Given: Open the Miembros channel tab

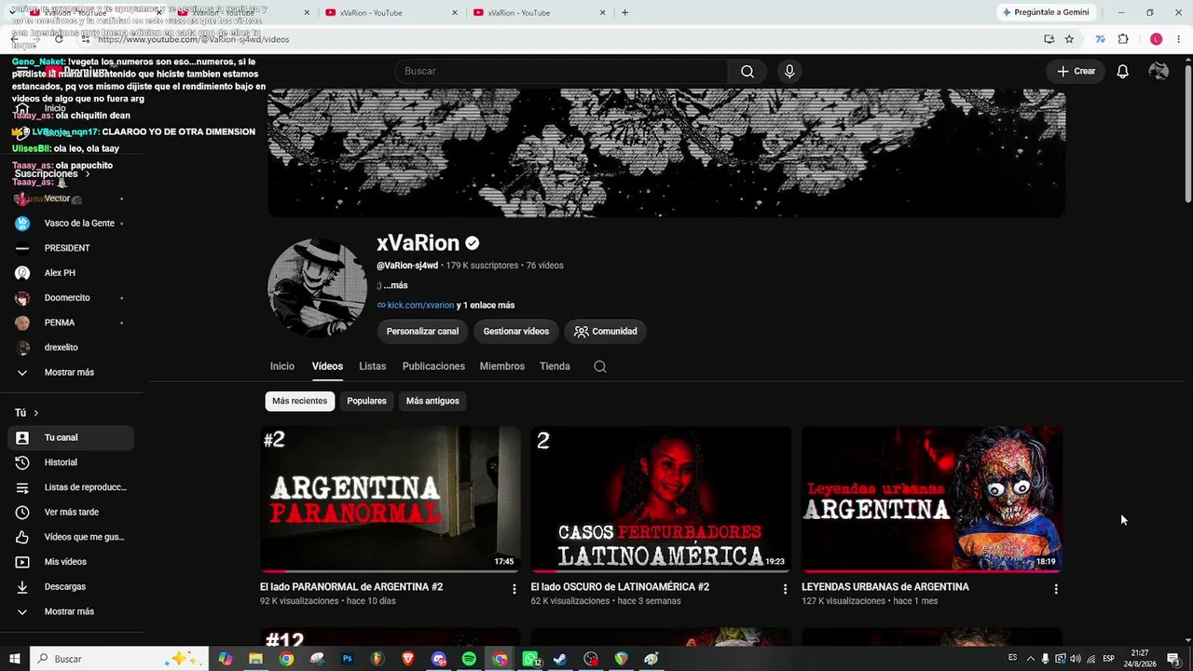Looking at the screenshot, I should (502, 366).
